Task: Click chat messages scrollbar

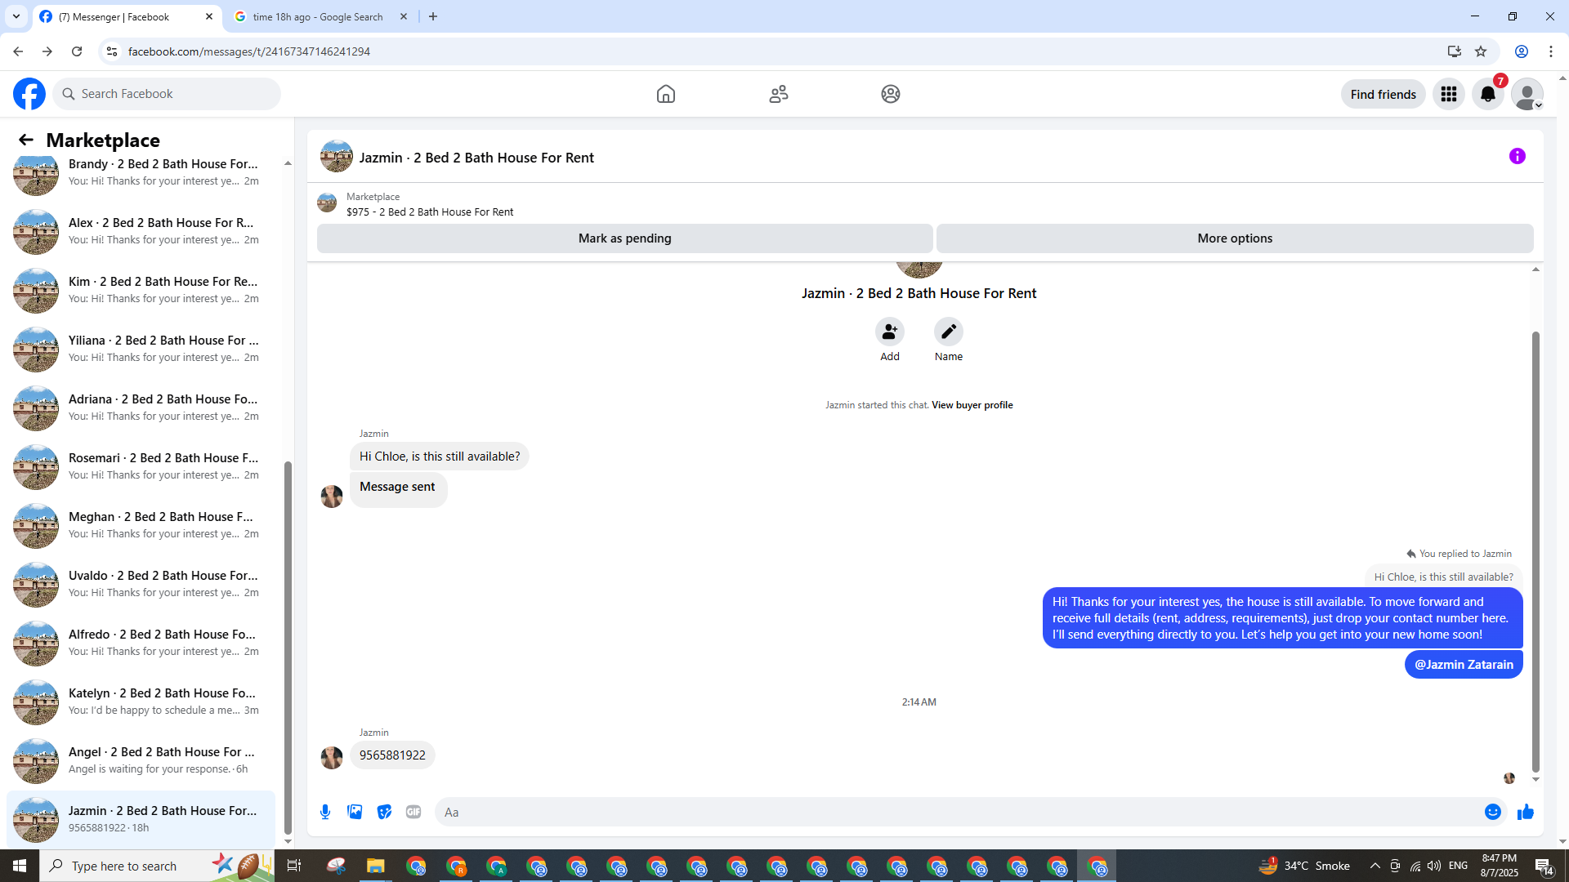Action: tap(1535, 551)
